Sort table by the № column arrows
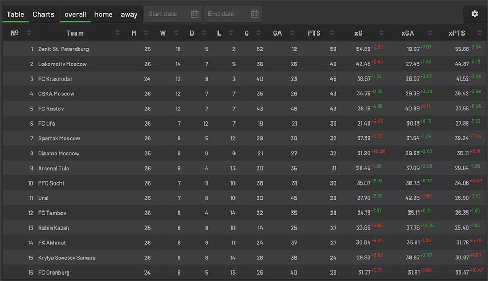This screenshot has width=488, height=281. 29,33
